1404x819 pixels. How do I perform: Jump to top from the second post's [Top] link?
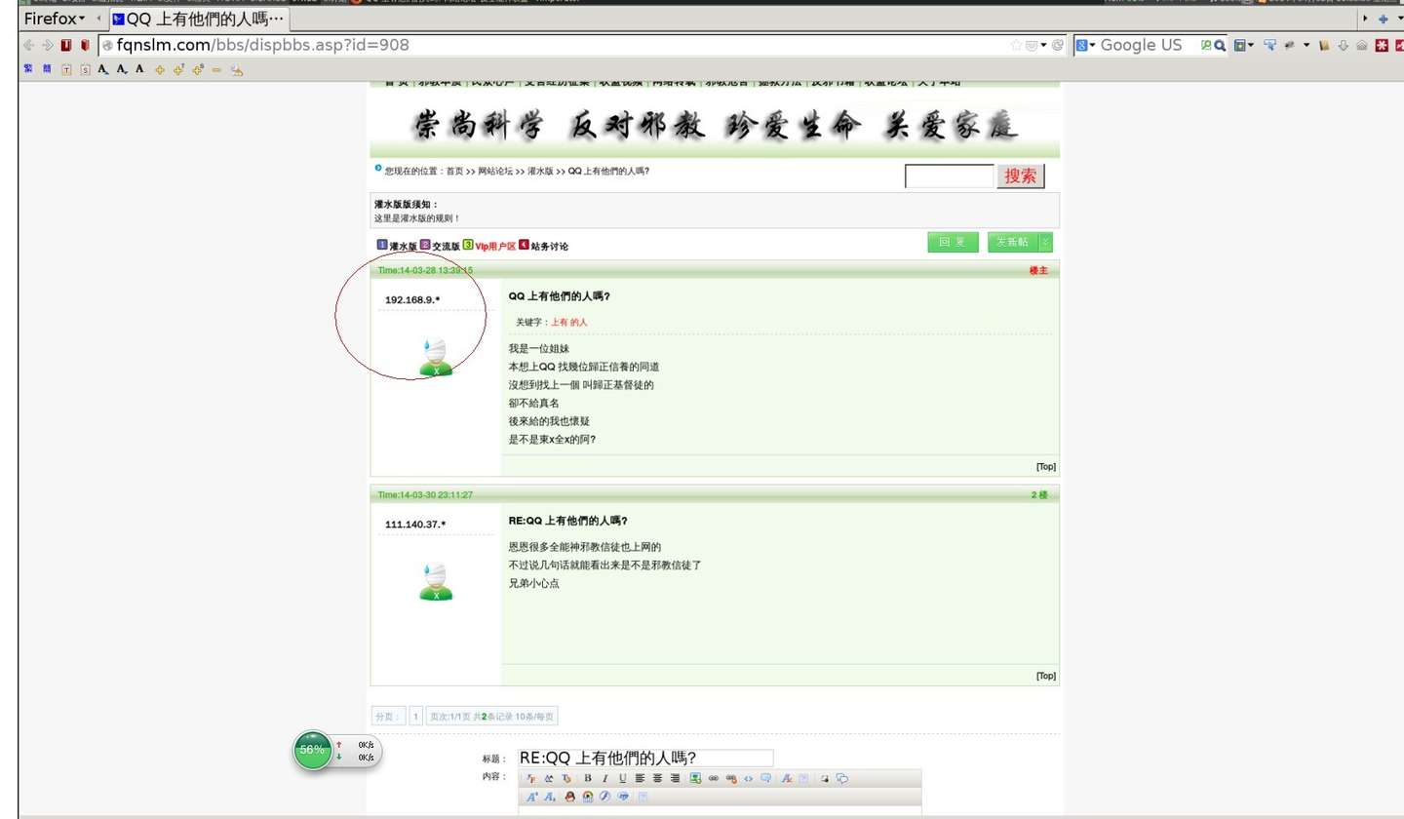1046,676
